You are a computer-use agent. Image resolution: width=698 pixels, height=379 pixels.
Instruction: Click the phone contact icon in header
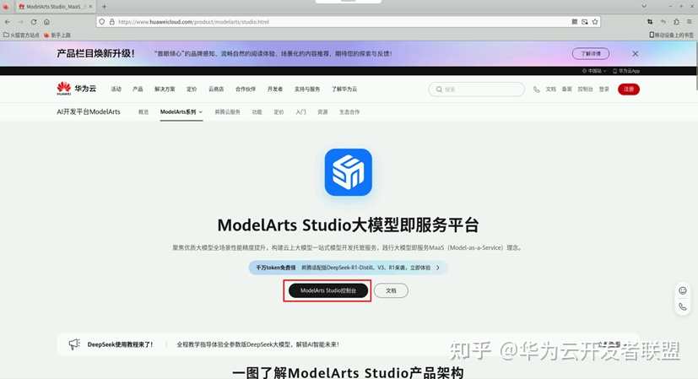pos(536,89)
